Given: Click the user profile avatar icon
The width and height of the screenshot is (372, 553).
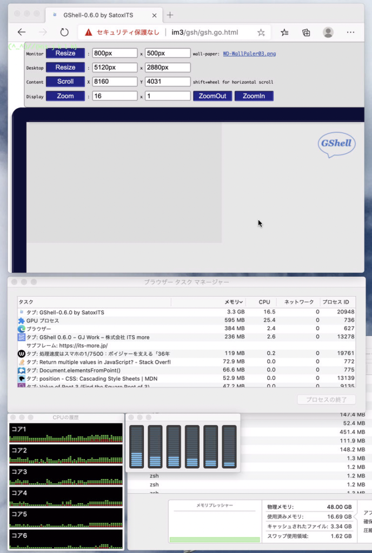Looking at the screenshot, I should pyautogui.click(x=328, y=32).
